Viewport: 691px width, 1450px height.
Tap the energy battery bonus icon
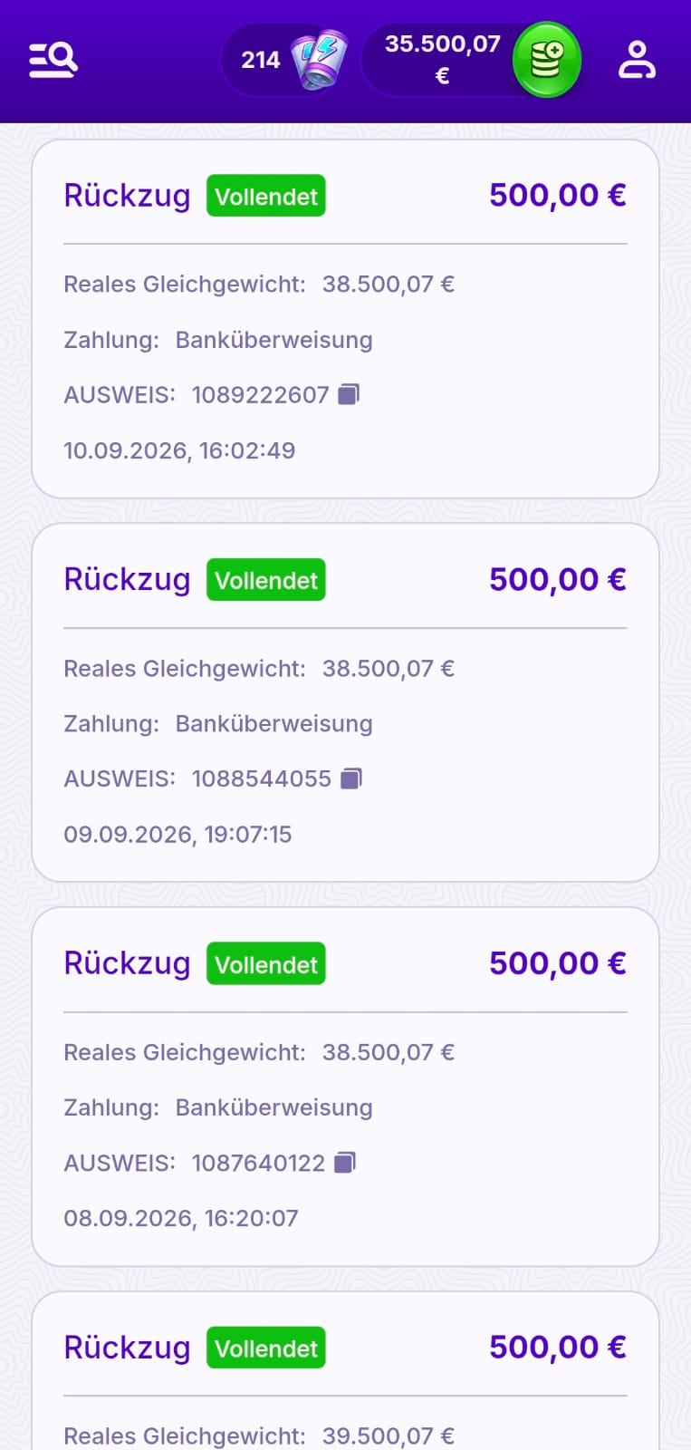click(x=318, y=61)
